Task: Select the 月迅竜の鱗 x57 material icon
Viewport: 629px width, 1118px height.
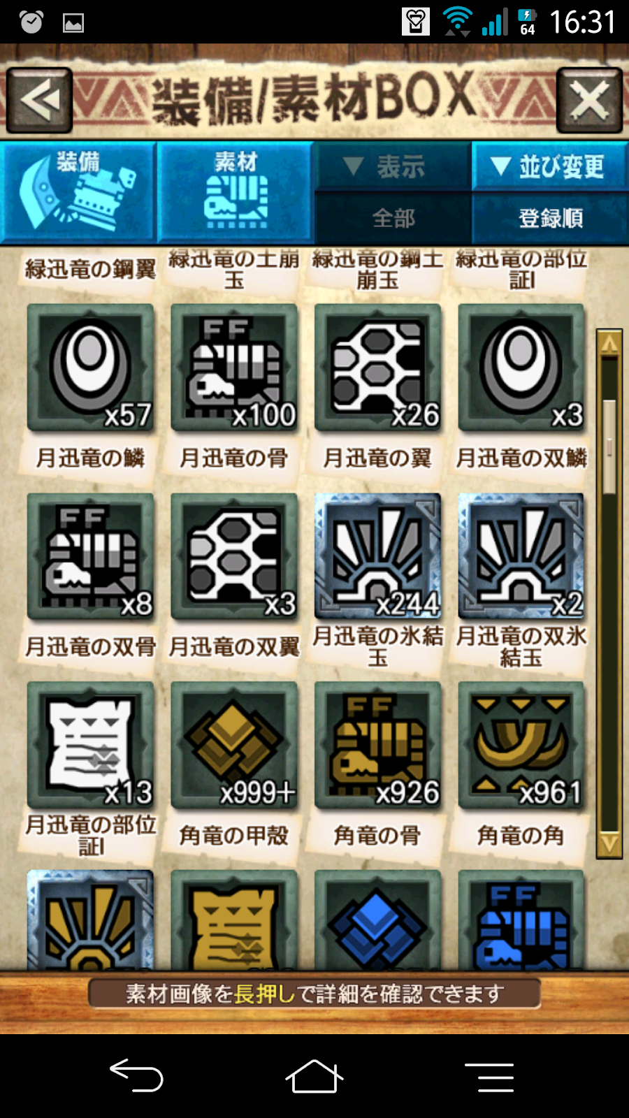Action: click(x=91, y=368)
